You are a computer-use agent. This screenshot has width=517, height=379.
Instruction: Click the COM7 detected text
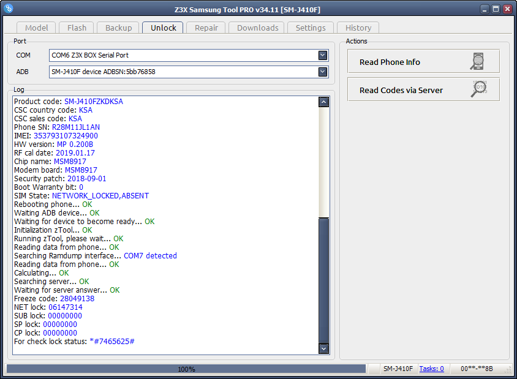point(150,256)
